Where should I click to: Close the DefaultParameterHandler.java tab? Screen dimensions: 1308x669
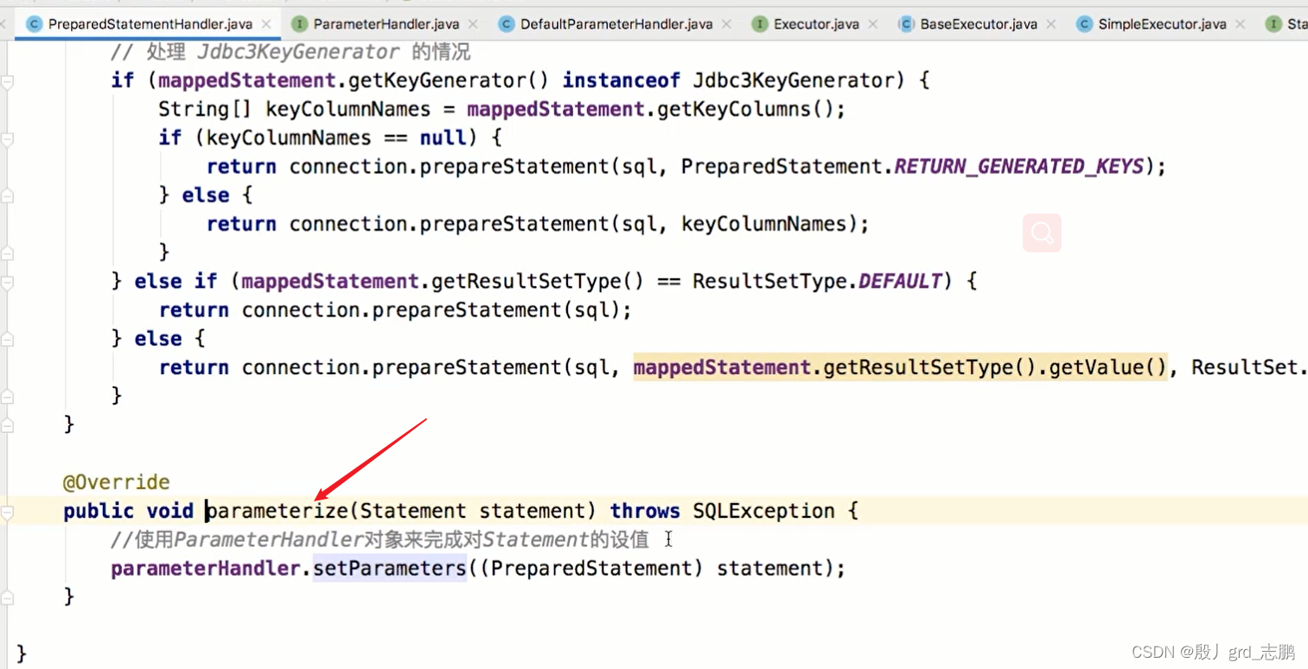726,24
